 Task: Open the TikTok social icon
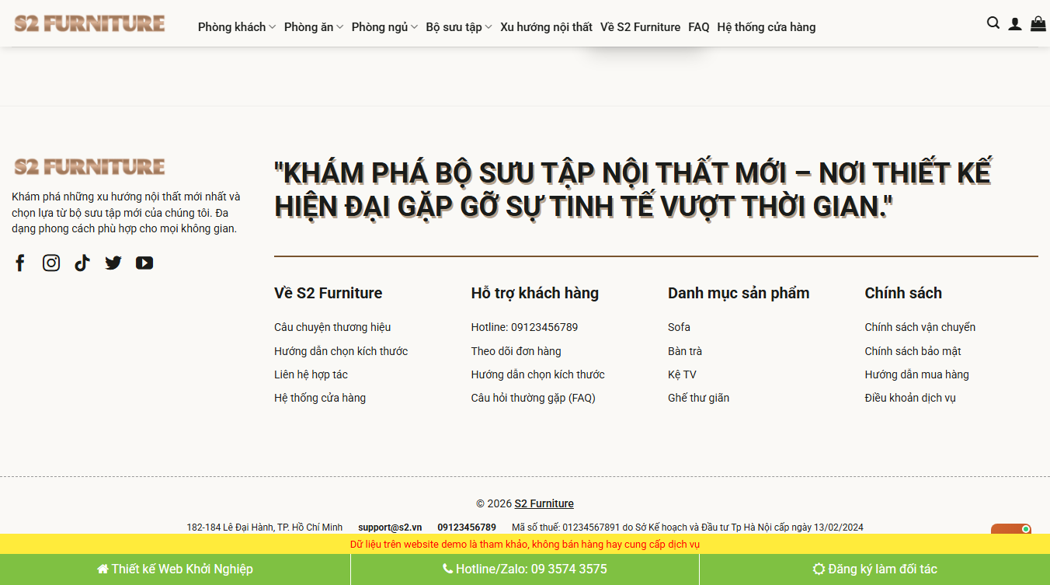click(x=82, y=263)
